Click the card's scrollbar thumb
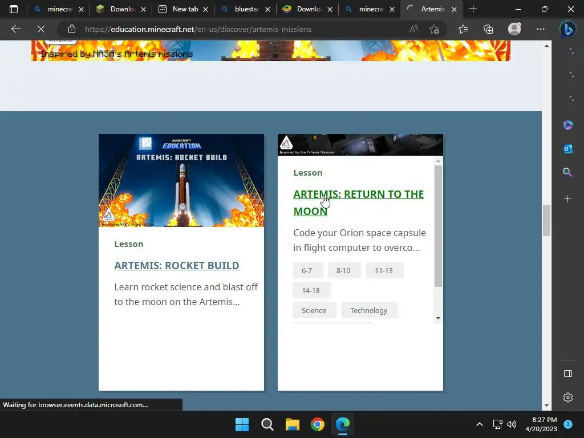The width and height of the screenshot is (584, 438). pyautogui.click(x=439, y=226)
